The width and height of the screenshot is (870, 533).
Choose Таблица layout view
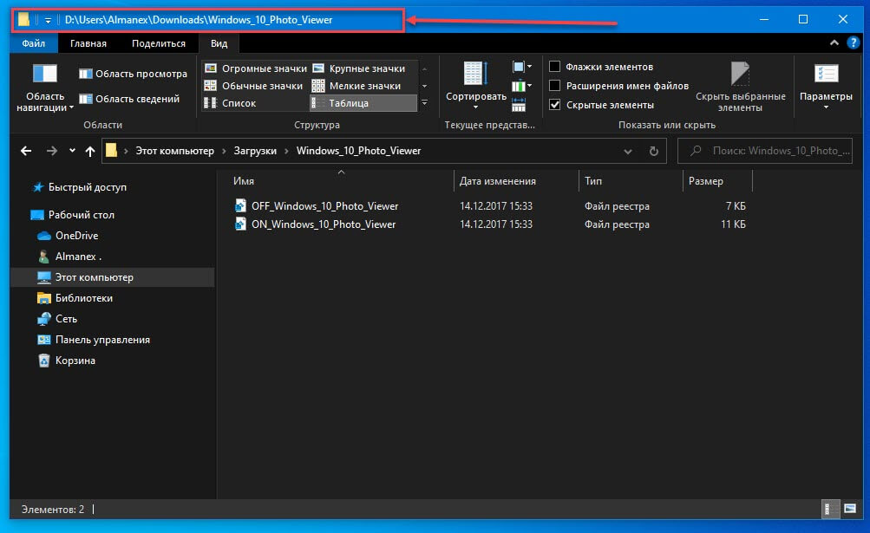coord(363,103)
